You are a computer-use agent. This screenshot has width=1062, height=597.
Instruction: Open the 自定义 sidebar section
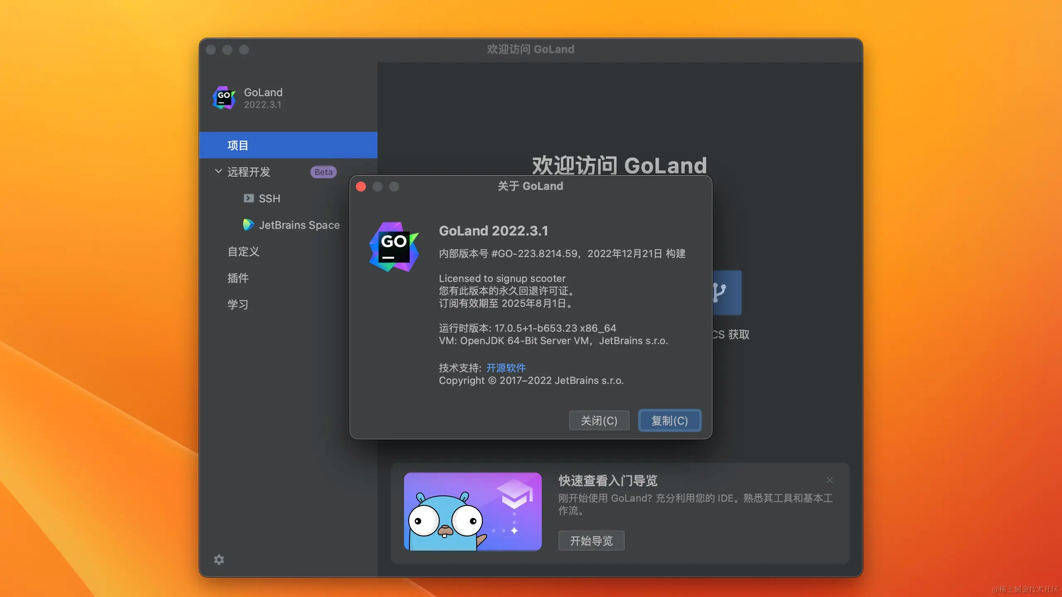coord(243,251)
